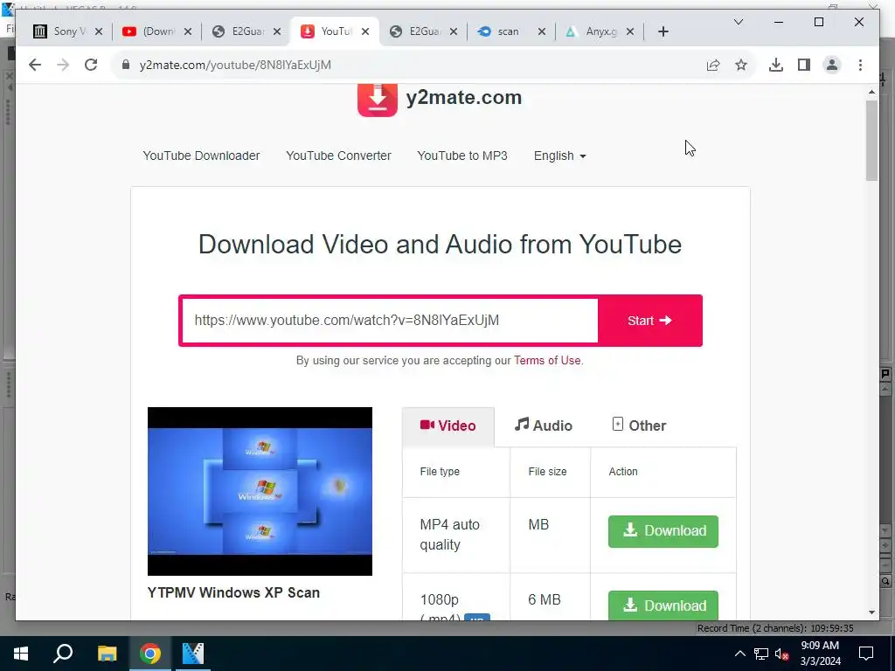Close the active y2mate YouTu tab
895x671 pixels.
pyautogui.click(x=365, y=31)
